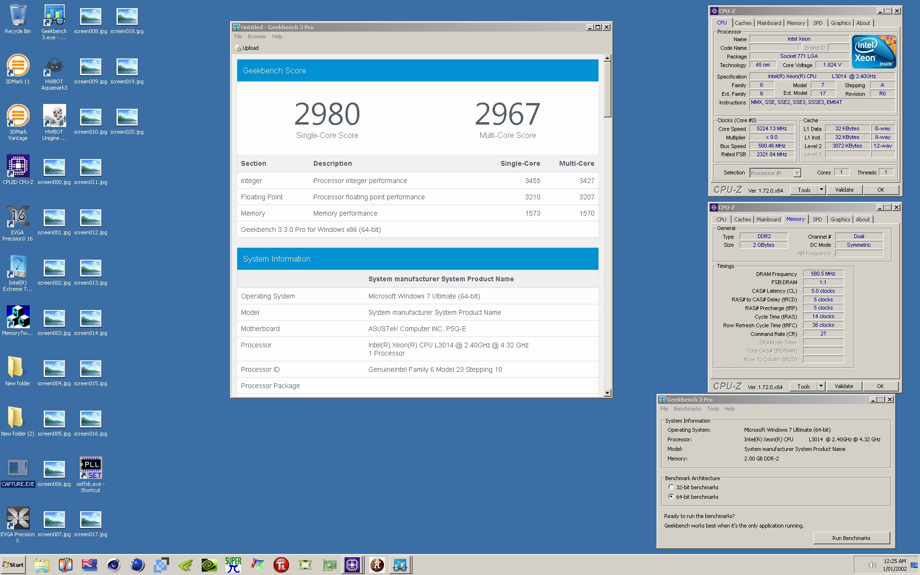Image resolution: width=920 pixels, height=575 pixels.
Task: Click the Memory row in results table
Action: click(x=417, y=213)
